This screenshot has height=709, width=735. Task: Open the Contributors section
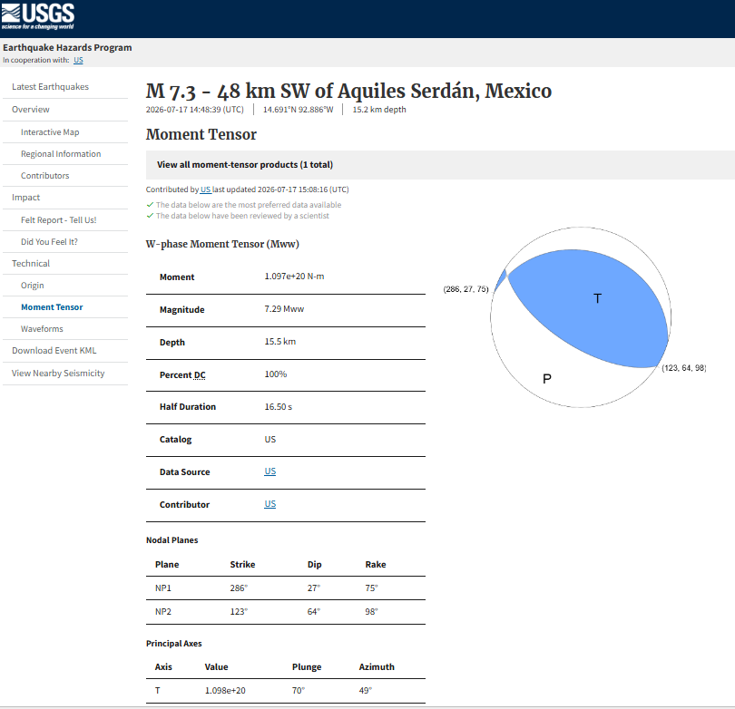(x=45, y=176)
